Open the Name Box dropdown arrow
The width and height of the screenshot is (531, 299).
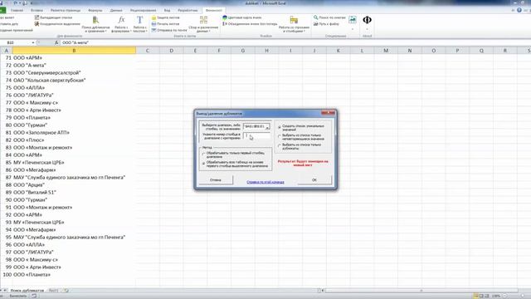pos(33,42)
